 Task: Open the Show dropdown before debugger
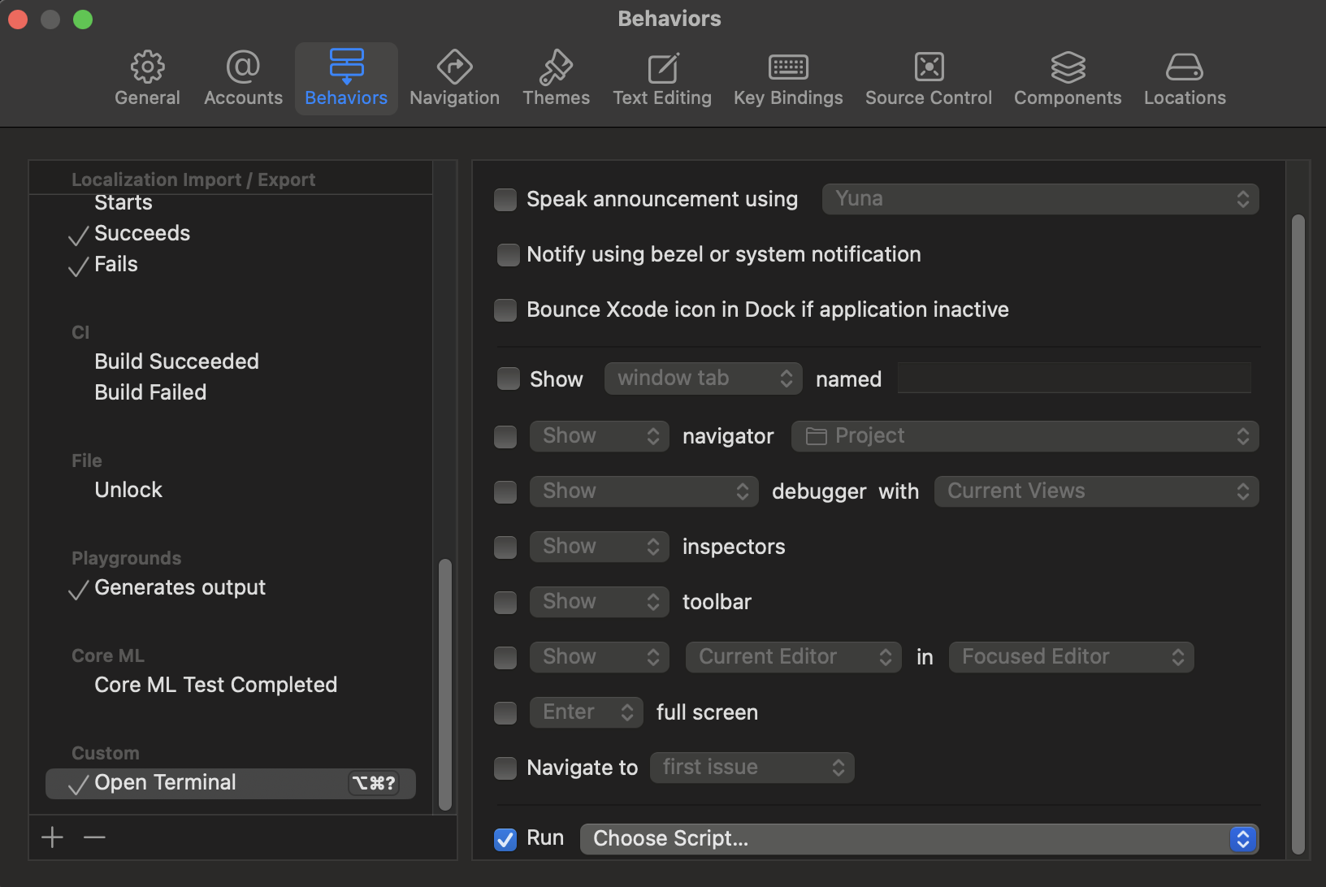tap(643, 491)
